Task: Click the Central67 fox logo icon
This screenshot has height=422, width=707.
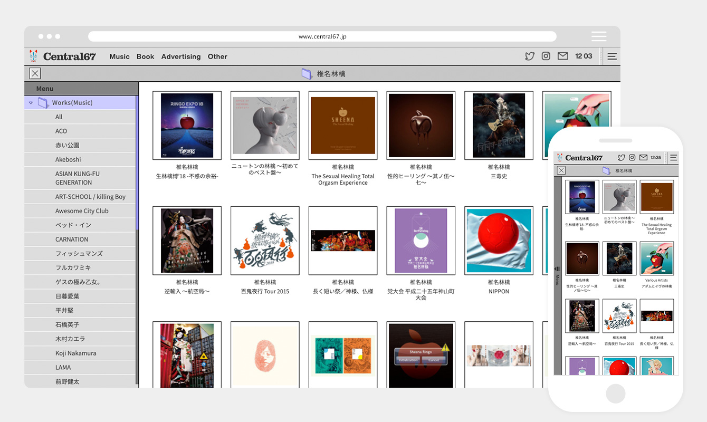Action: point(34,56)
